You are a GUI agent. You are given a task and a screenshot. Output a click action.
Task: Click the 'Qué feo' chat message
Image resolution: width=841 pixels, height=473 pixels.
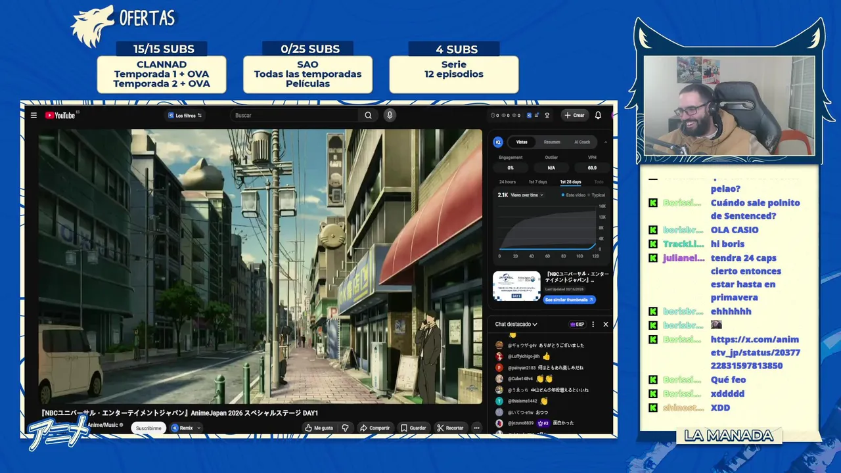pyautogui.click(x=728, y=380)
